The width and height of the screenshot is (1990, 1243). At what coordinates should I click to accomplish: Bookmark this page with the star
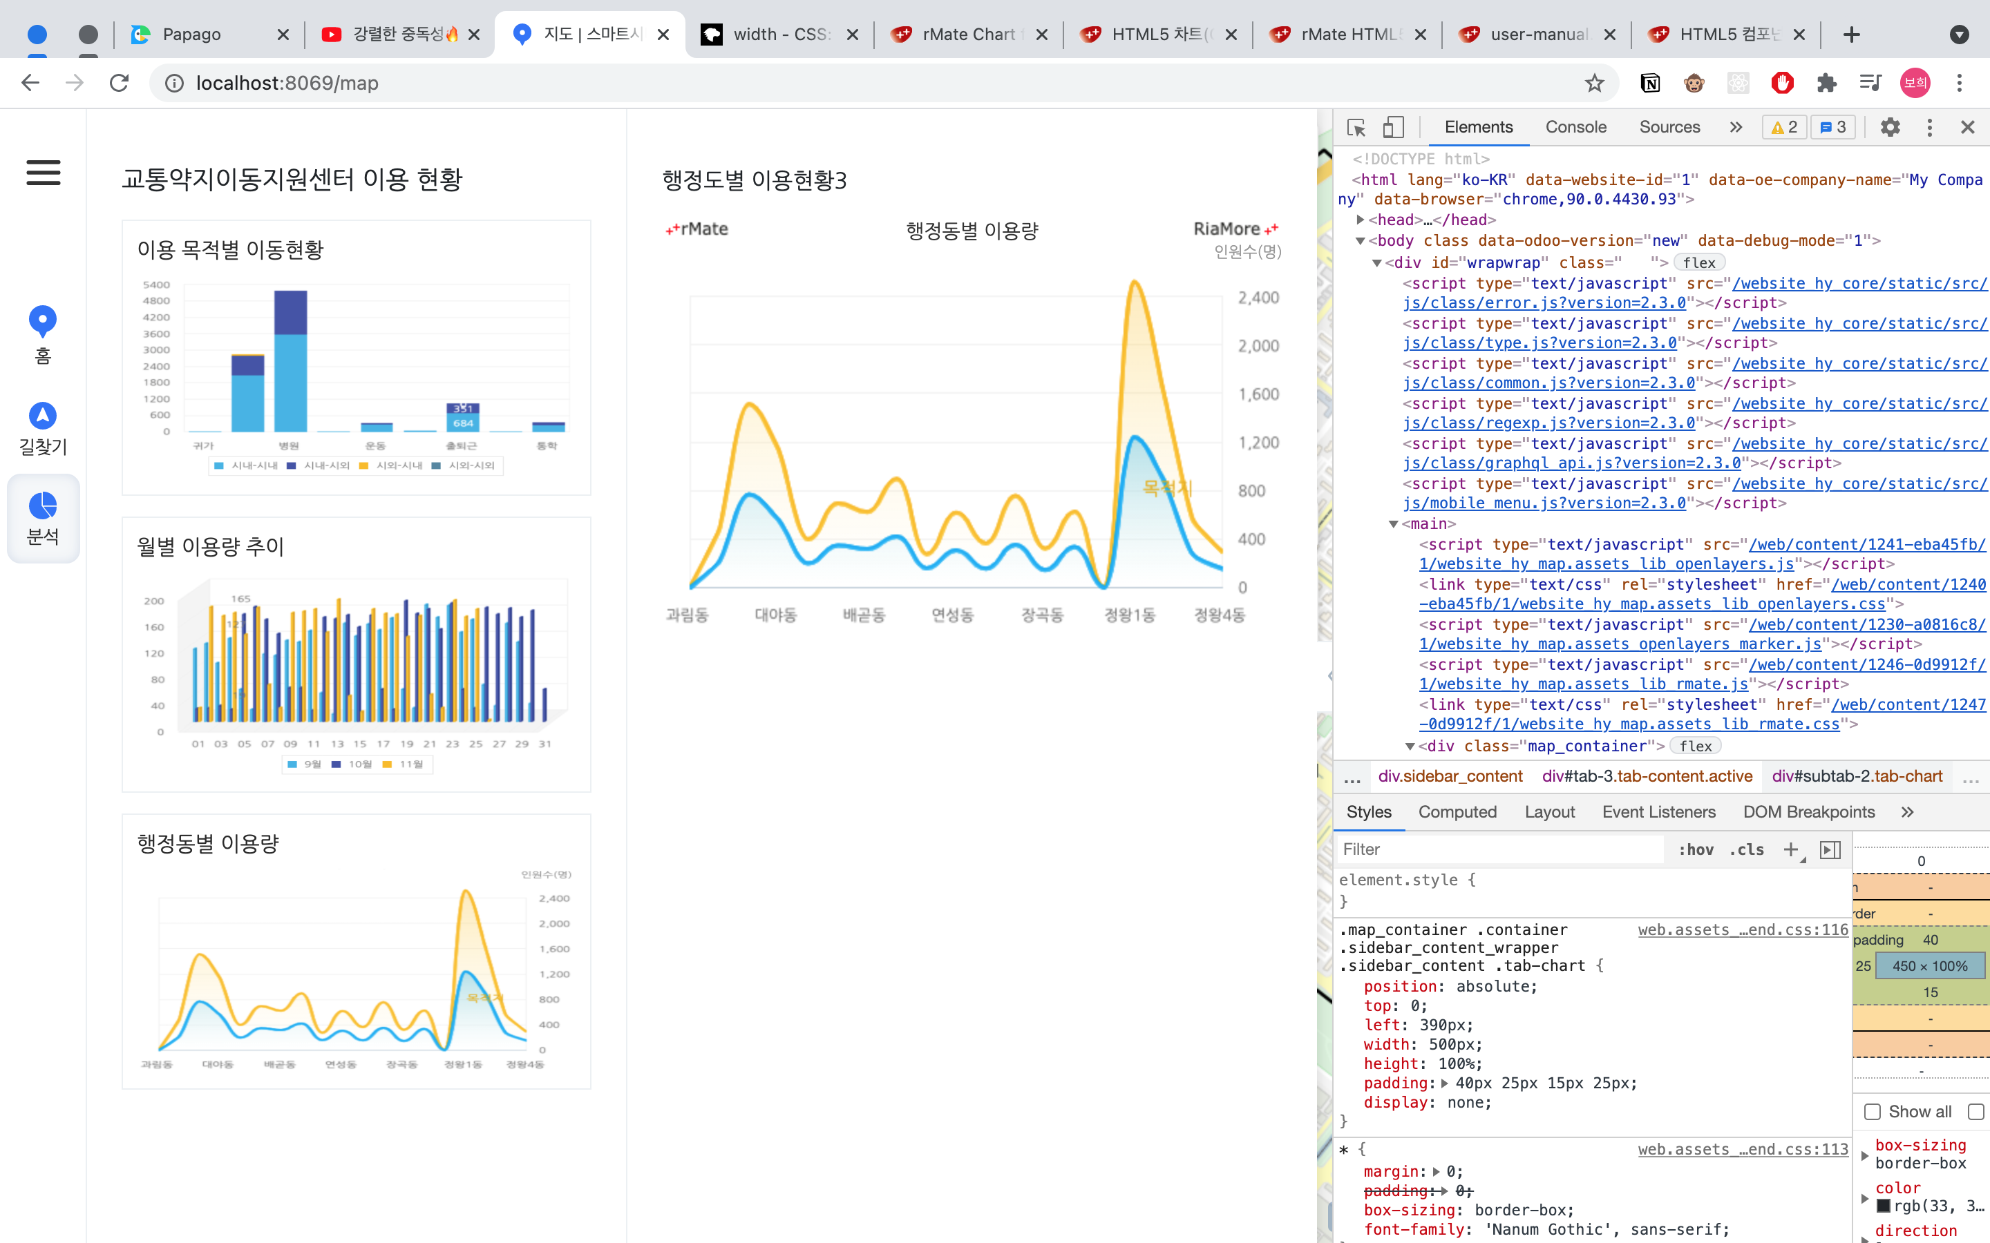[1593, 83]
